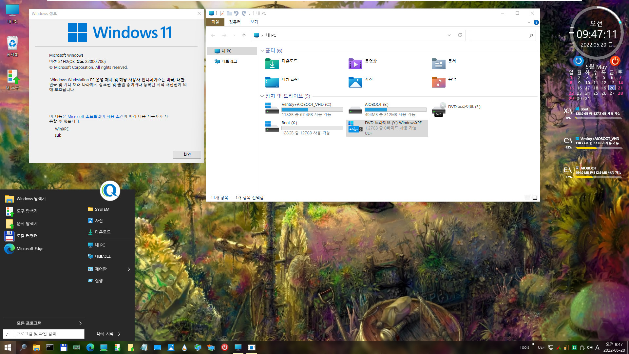
Task: Go up one level in Explorer
Action: [x=244, y=35]
